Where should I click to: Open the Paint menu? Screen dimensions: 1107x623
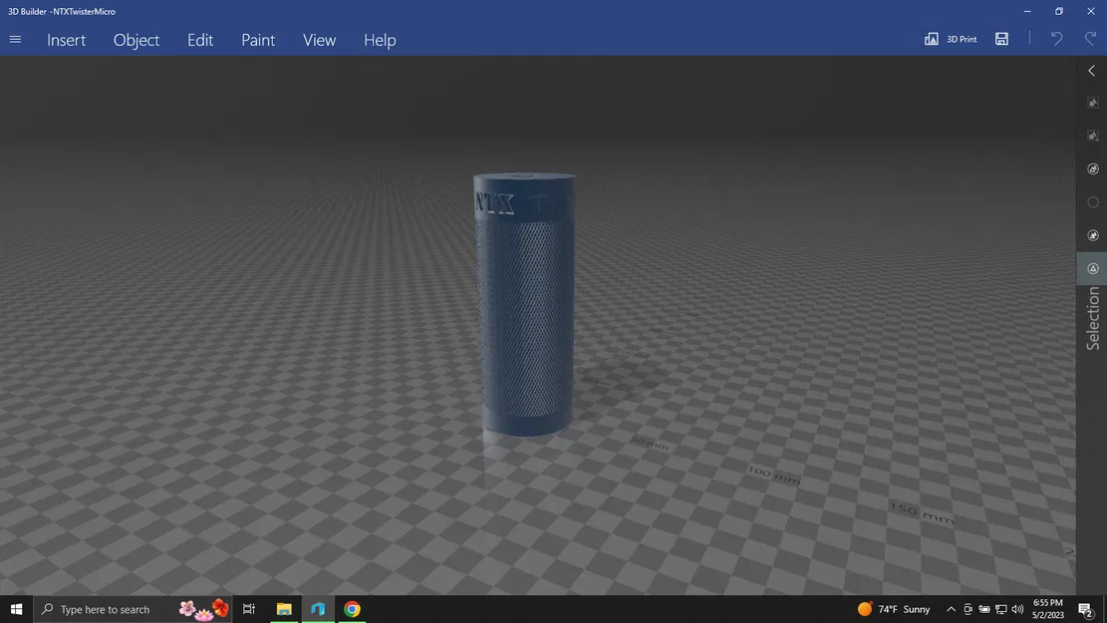coord(258,40)
